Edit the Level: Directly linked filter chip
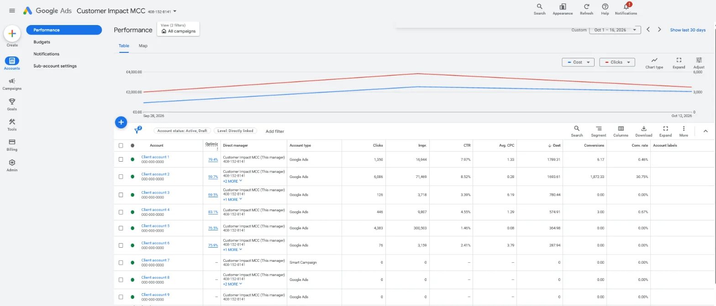The image size is (716, 306). tap(236, 131)
